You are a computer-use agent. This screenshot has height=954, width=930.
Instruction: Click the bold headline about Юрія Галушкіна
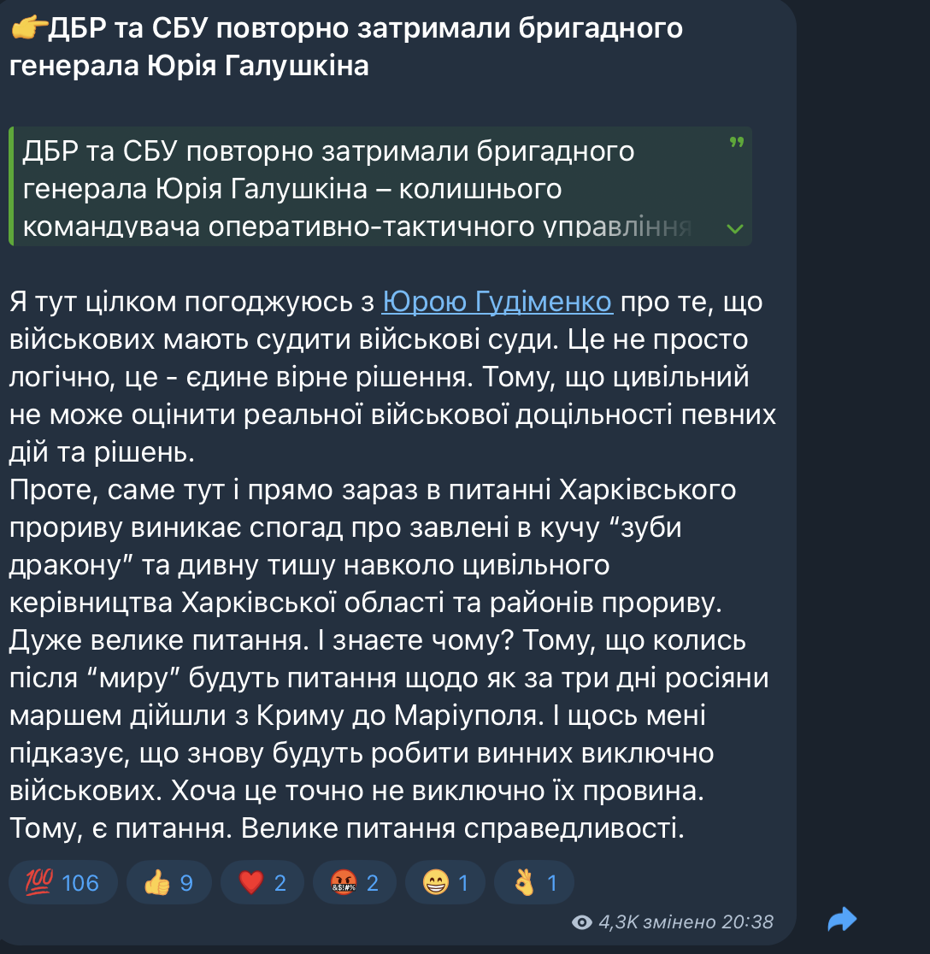(x=347, y=47)
